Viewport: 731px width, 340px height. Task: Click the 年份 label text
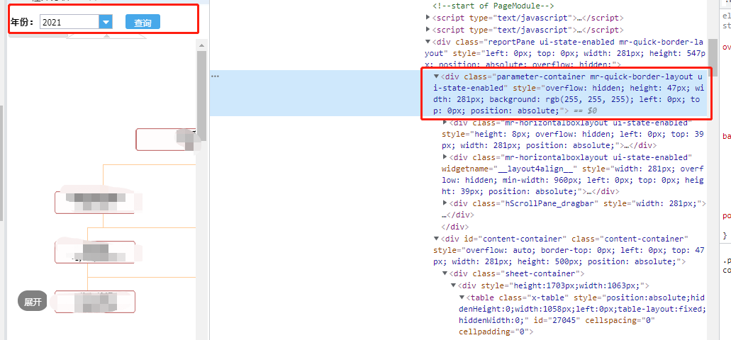point(23,22)
